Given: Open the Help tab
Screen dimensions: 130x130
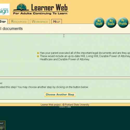Looking at the screenshot, I should tap(57, 21).
